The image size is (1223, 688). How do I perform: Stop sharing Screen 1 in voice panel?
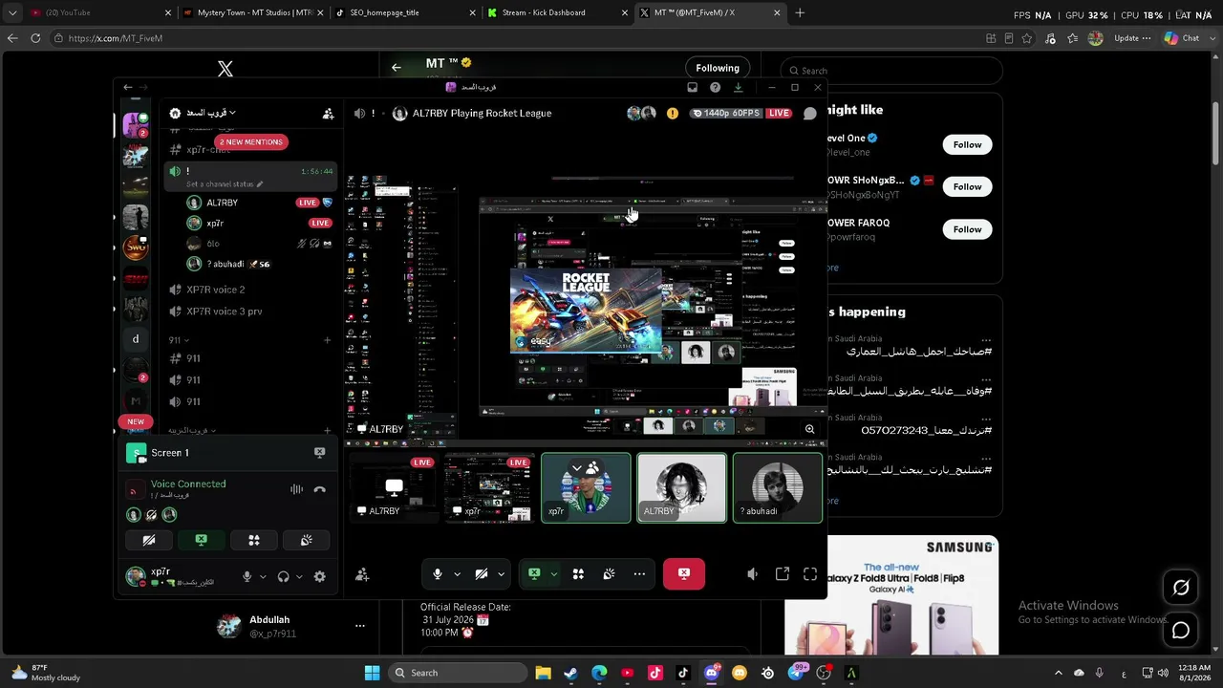point(320,453)
